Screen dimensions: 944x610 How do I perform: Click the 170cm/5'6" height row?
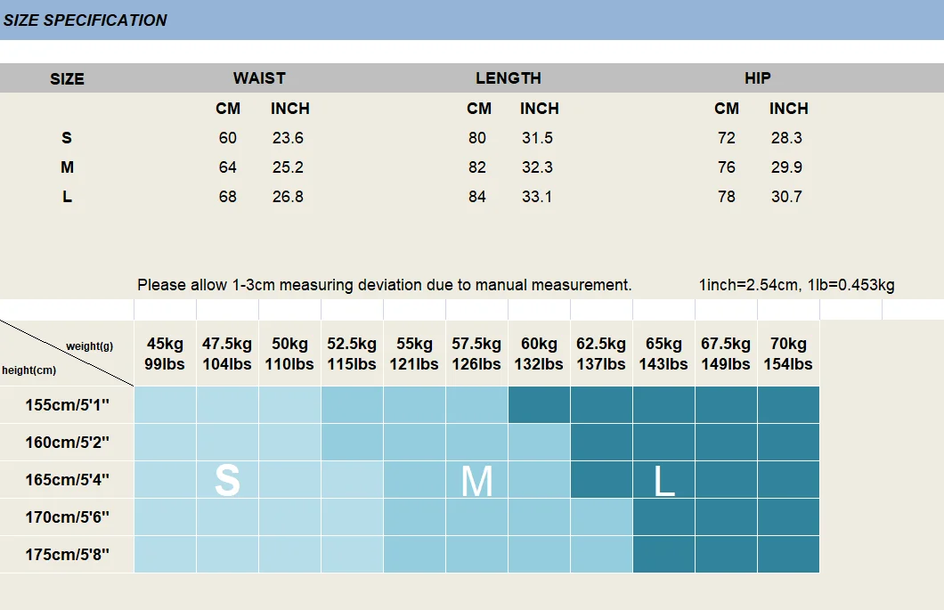coord(67,517)
